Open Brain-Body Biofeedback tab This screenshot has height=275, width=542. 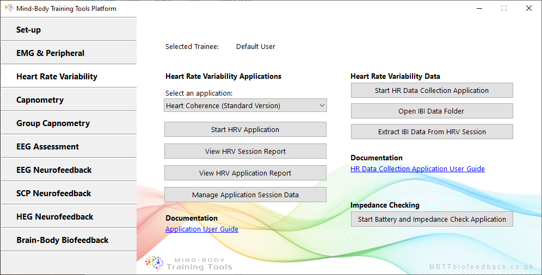[x=69, y=240]
